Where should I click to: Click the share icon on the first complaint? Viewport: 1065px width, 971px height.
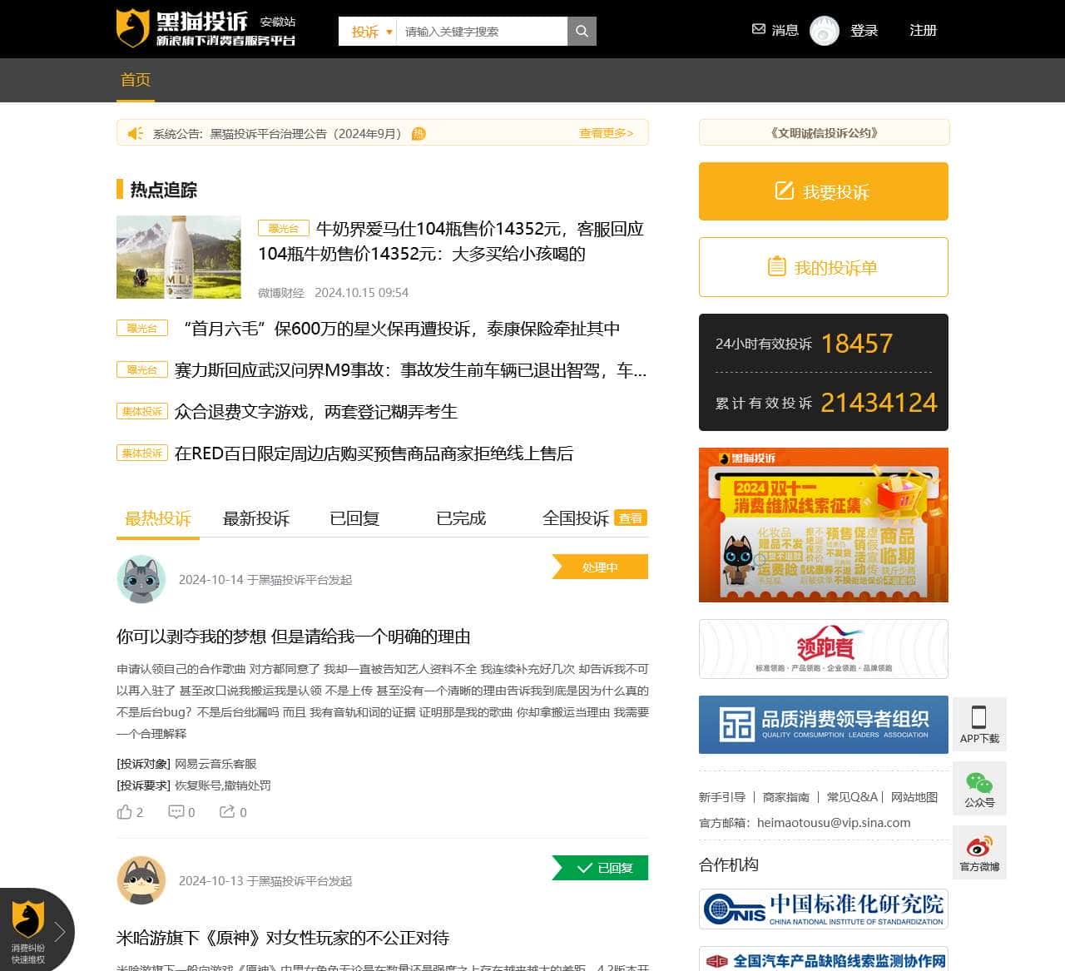(226, 811)
